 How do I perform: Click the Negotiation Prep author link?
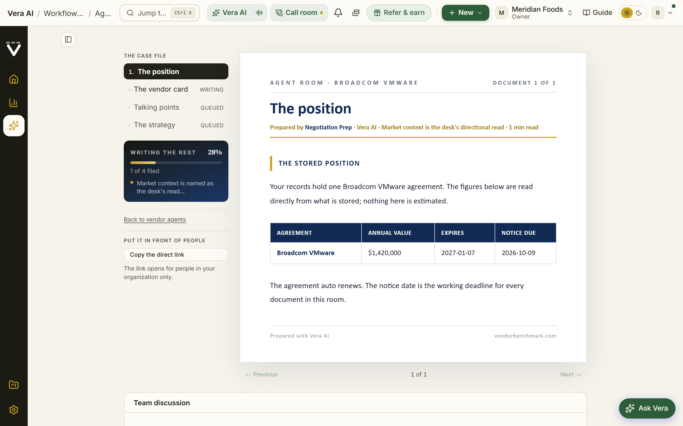tap(328, 127)
